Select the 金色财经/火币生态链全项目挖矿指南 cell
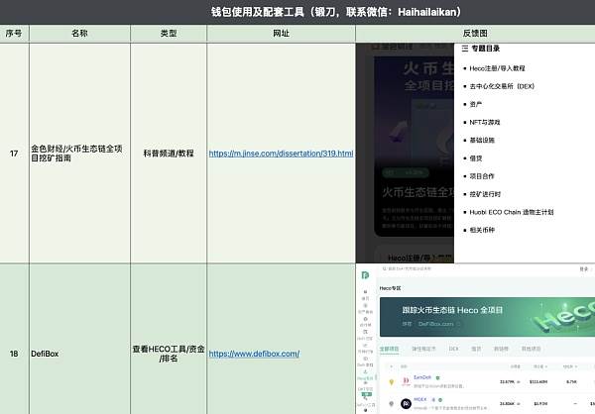595x414 pixels. [79, 154]
